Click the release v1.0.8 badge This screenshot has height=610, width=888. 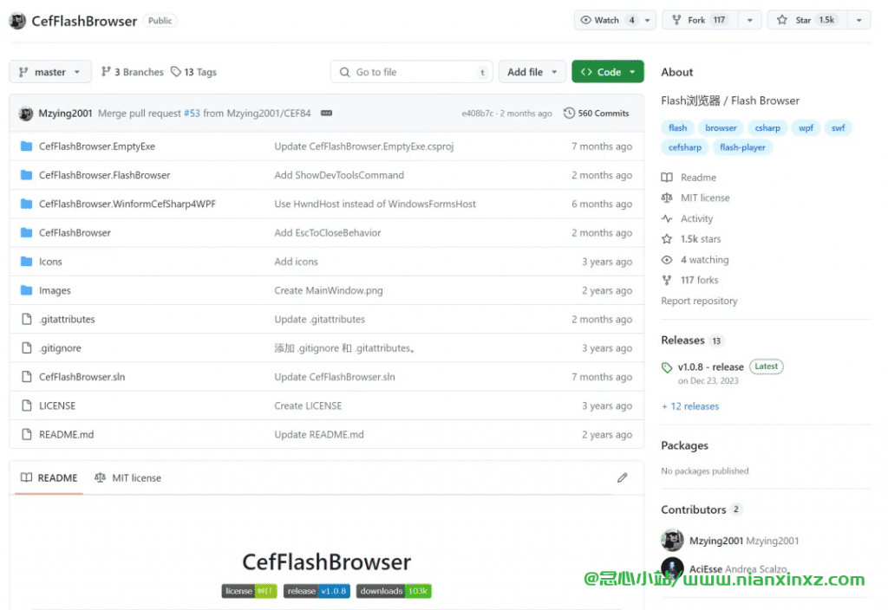coord(317,591)
